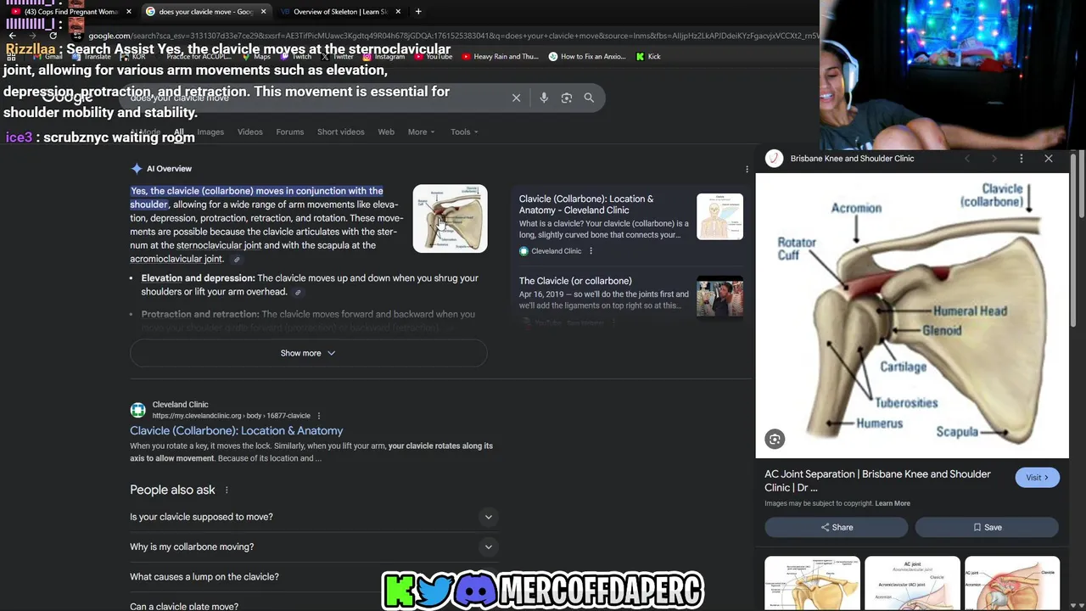Save the shoulder anatomy image
Viewport: 1086px width, 611px height.
point(987,527)
